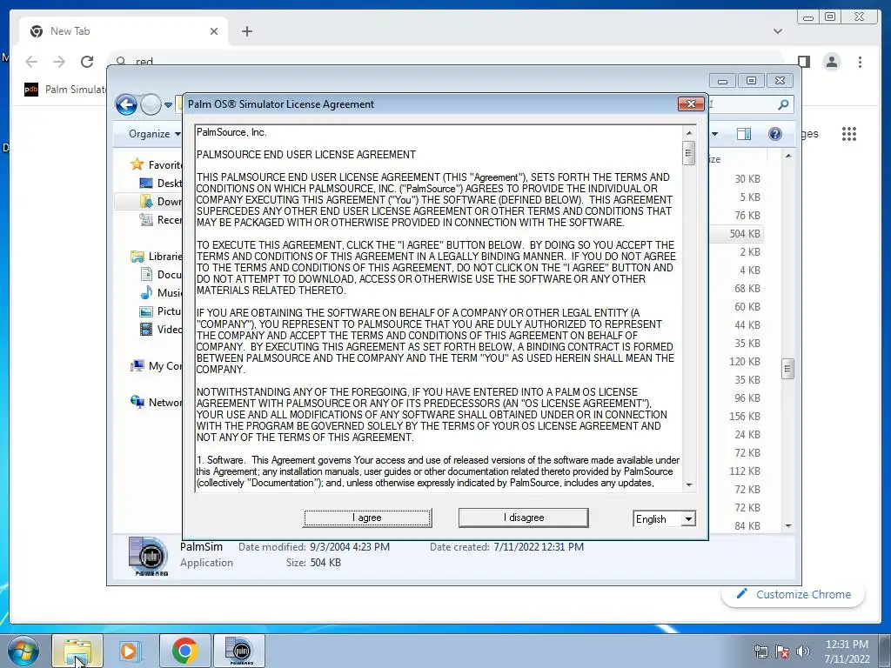Screen dimensions: 891x668
Task: Click Customize Chrome button
Action: 794,594
